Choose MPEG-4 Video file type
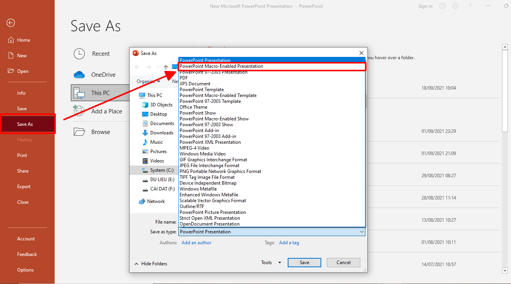 (272, 148)
